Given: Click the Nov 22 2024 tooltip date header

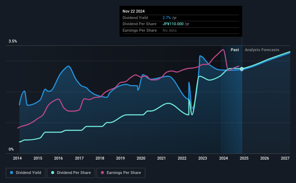Looking at the screenshot, I should 133,11.
